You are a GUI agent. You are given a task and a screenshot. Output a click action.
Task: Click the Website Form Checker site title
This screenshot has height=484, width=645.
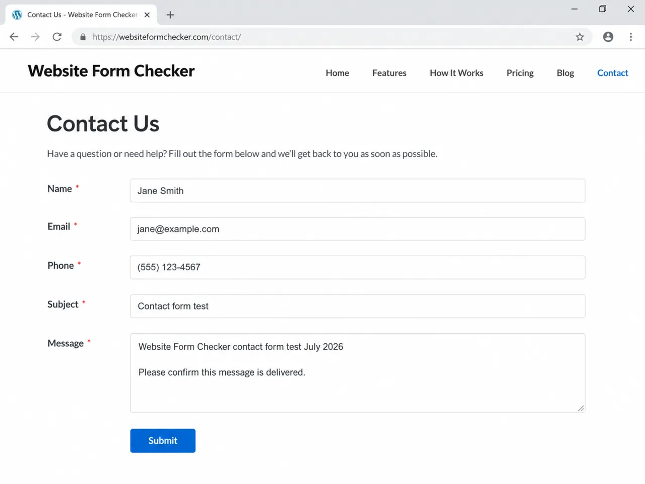click(x=111, y=71)
